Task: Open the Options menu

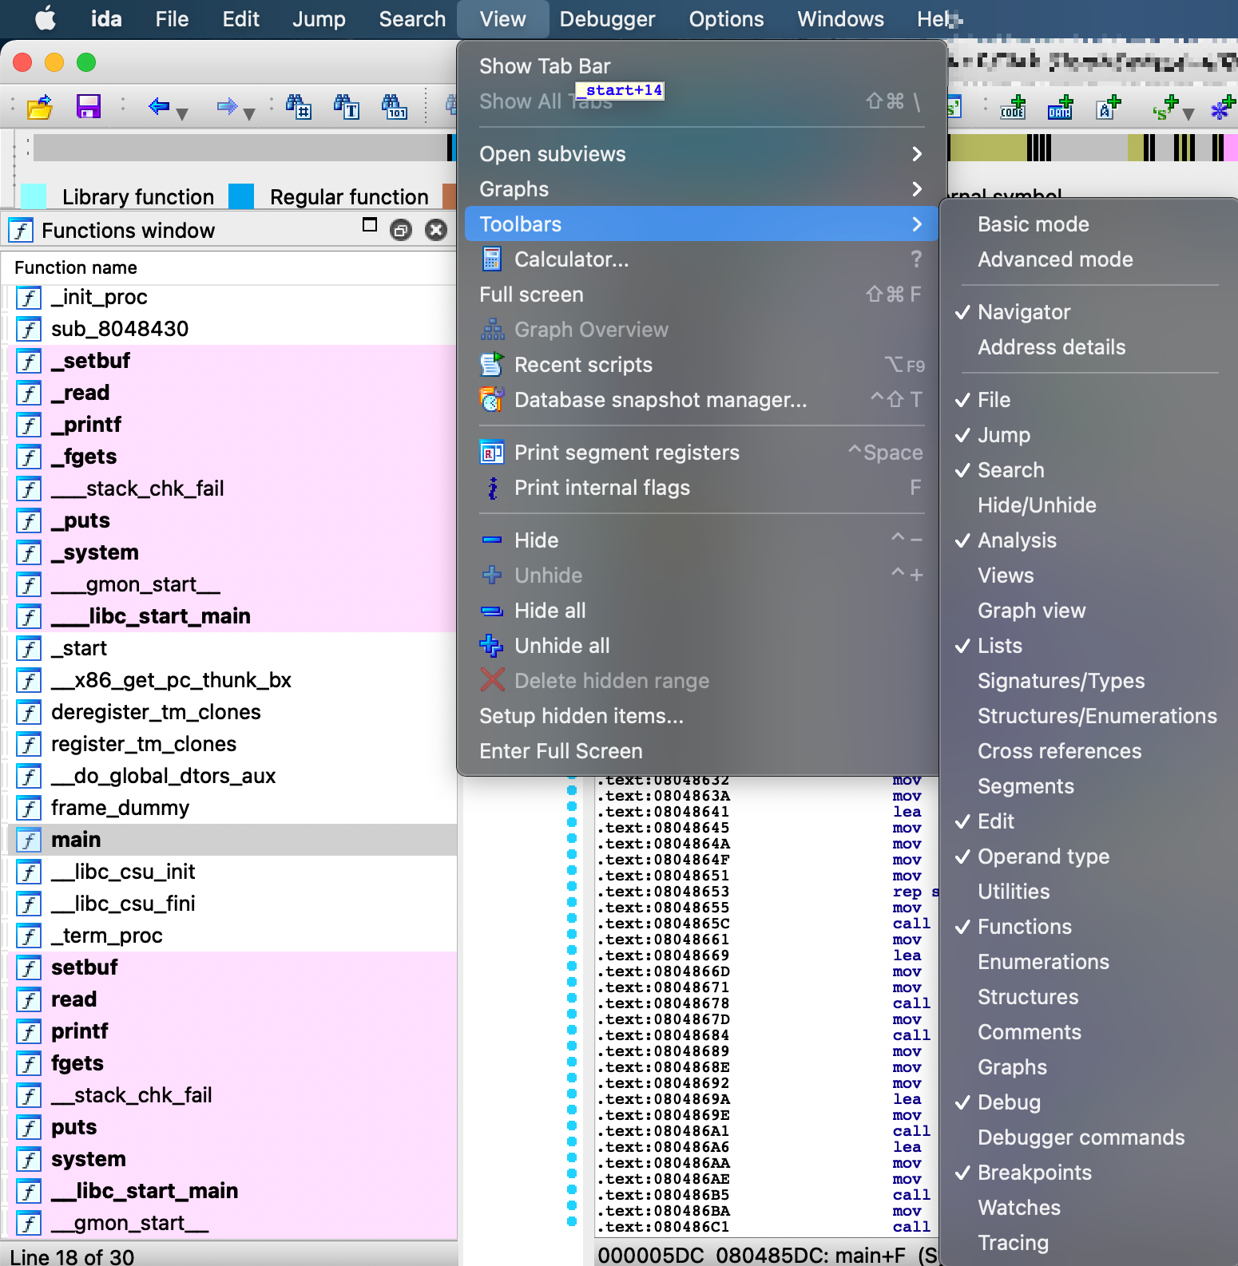Action: click(x=726, y=18)
